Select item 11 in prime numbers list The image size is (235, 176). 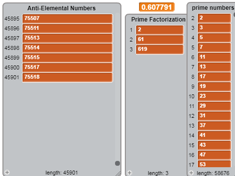tap(214, 57)
